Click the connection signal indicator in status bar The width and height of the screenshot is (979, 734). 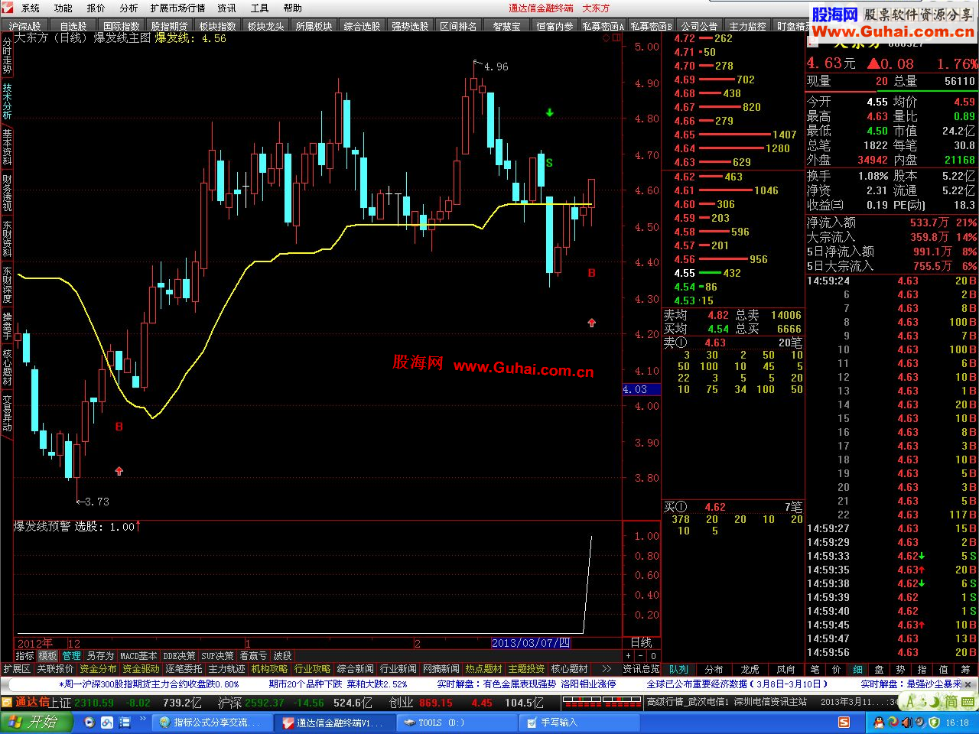click(603, 702)
